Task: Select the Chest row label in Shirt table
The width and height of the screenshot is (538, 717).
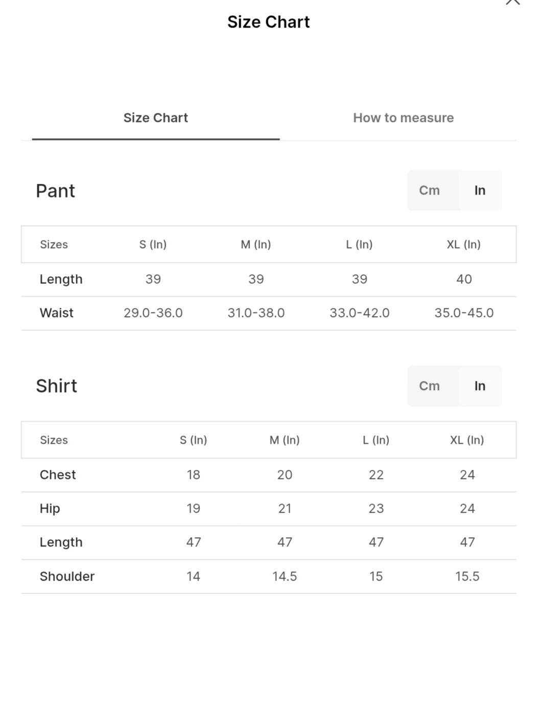Action: point(58,475)
